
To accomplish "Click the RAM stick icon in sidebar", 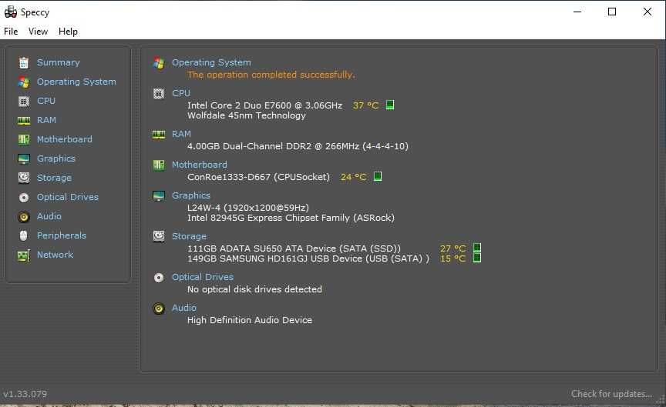I will point(24,121).
